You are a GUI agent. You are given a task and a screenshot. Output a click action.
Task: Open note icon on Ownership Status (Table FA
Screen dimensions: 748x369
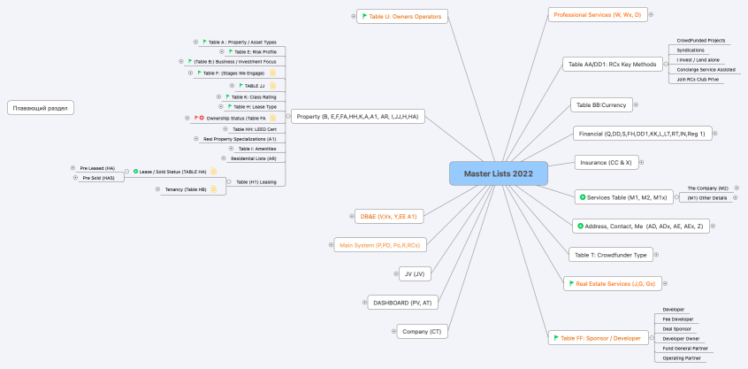273,118
